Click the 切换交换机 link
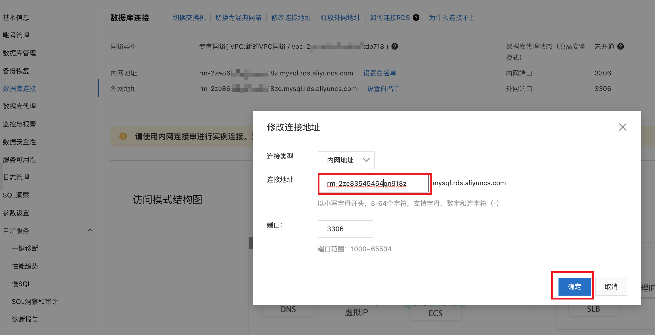This screenshot has width=655, height=335. point(189,17)
